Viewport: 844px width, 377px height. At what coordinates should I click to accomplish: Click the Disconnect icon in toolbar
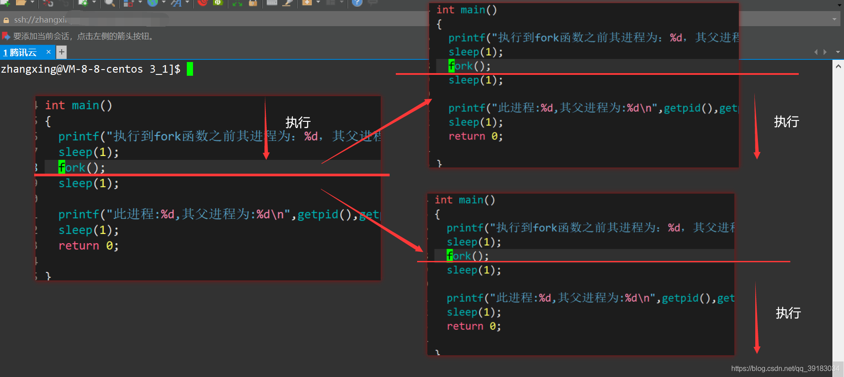click(48, 3)
